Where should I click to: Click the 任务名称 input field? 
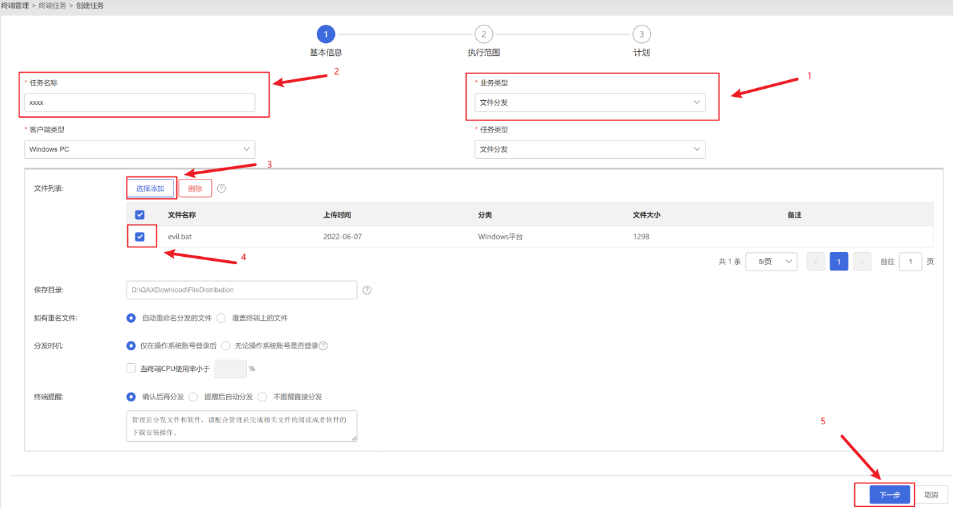140,103
